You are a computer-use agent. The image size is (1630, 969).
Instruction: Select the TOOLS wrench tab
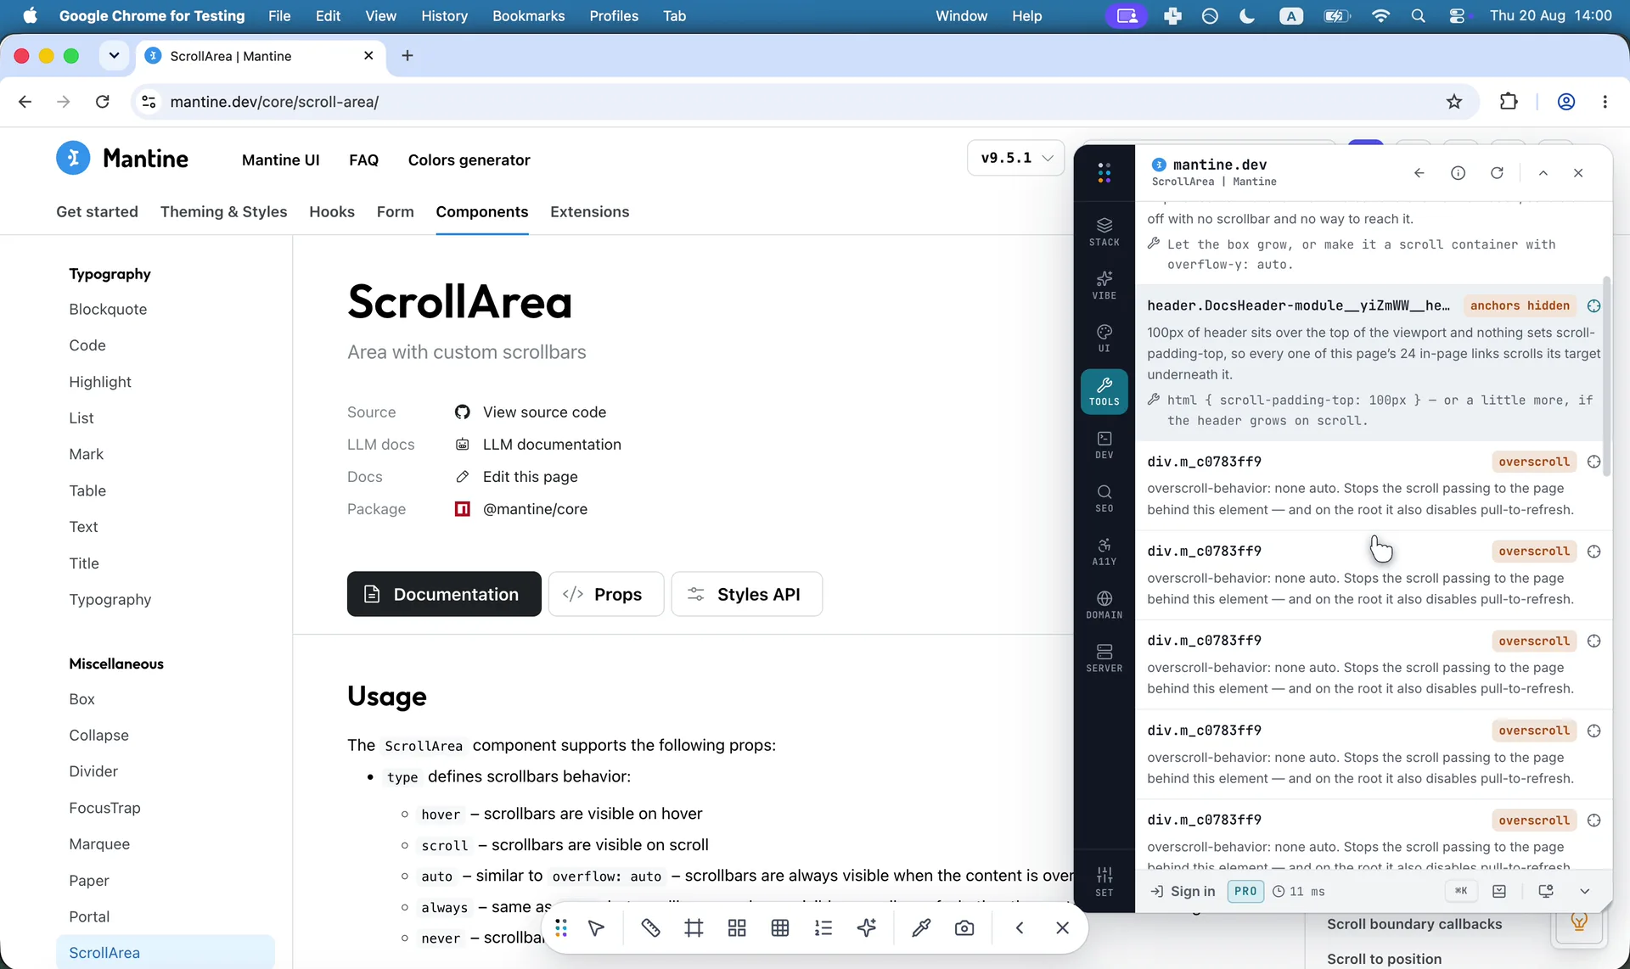1104,391
